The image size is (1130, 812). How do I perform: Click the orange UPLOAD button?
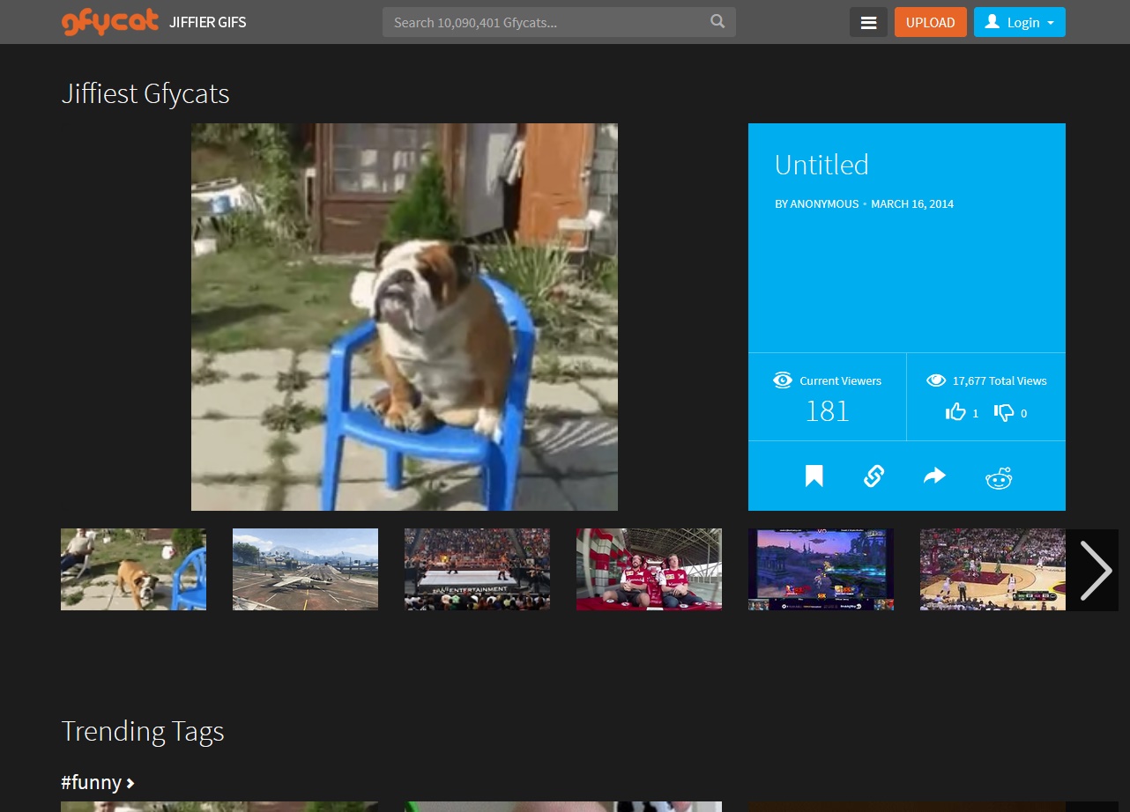[x=930, y=23]
